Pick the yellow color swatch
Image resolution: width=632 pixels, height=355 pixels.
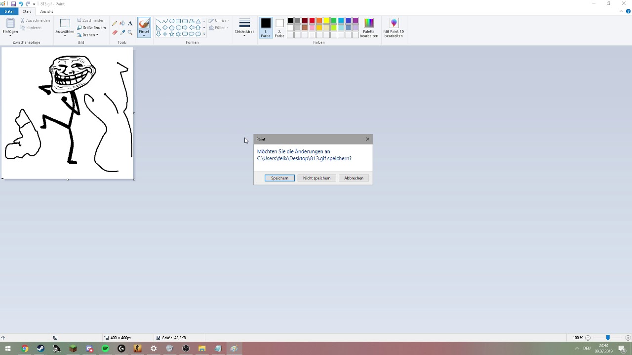[326, 20]
